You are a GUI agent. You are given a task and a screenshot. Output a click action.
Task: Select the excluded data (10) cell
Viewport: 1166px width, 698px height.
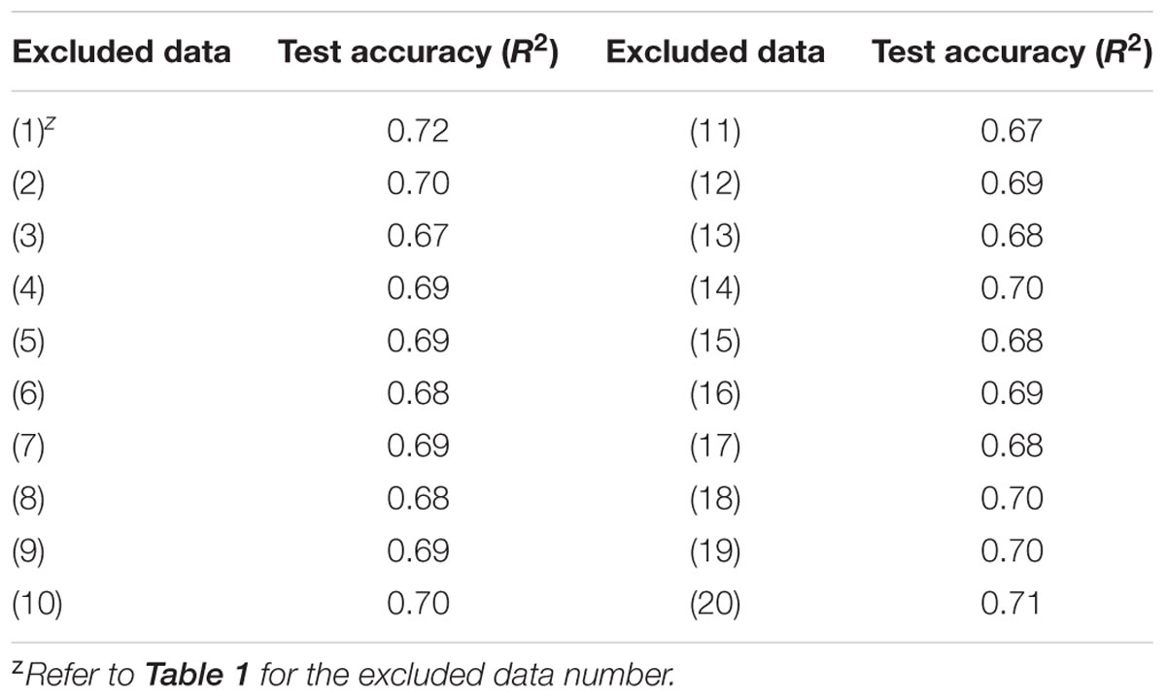[38, 604]
